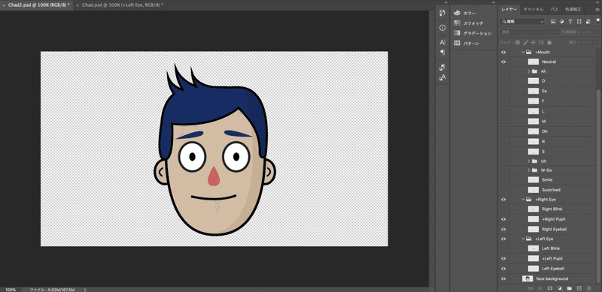Click the pixel layer filter icon
The width and height of the screenshot is (602, 292).
point(553,22)
